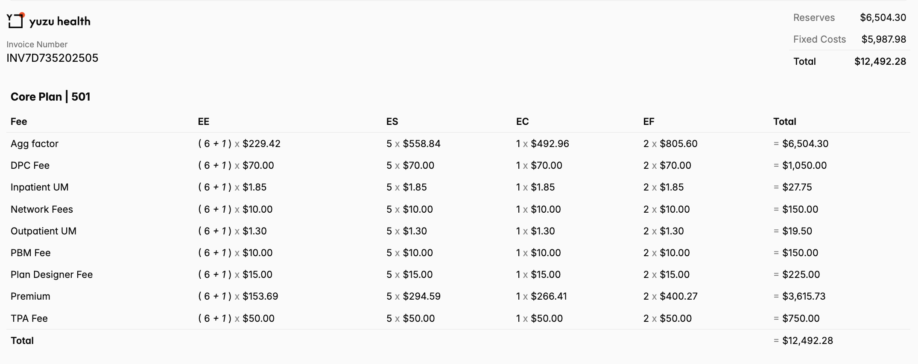Click the Reserves amount $6,504.30
This screenshot has height=364, width=918.
coord(883,17)
